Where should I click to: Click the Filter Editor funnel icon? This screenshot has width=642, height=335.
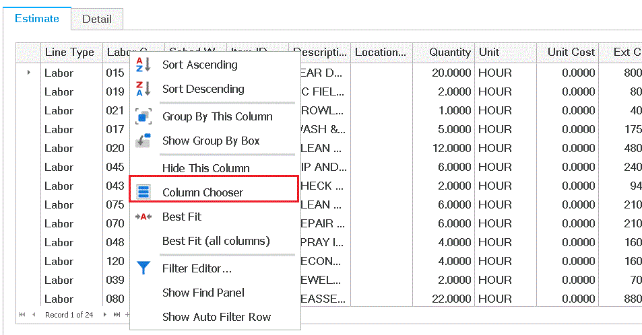tap(143, 268)
